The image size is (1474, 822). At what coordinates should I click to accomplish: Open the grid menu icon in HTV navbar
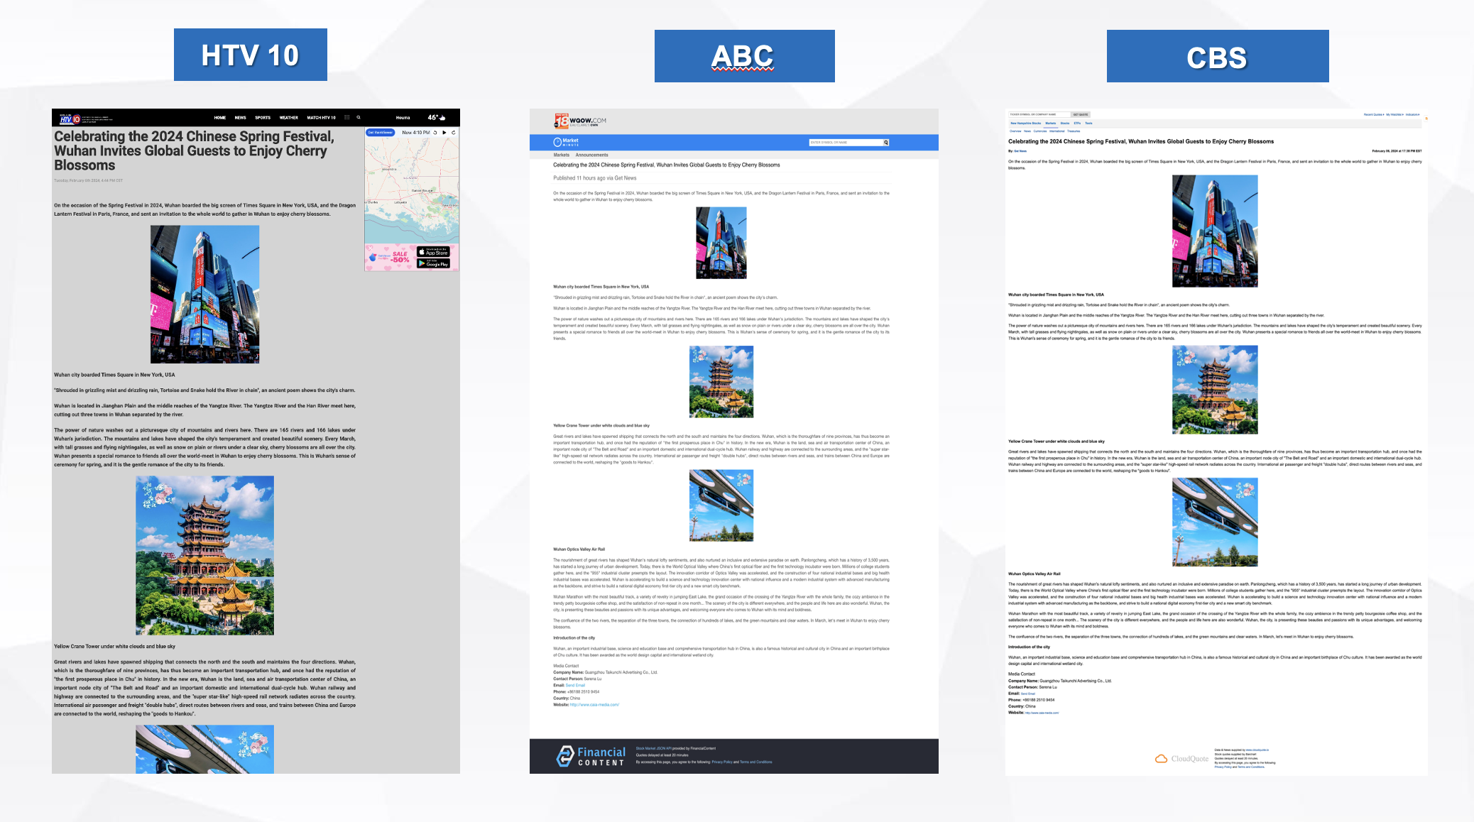pos(346,118)
